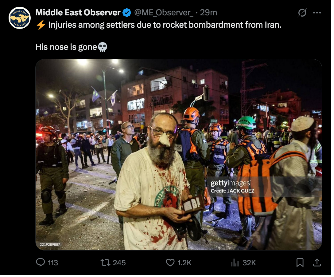Click the 245 reposts count
Image resolution: width=334 pixels, height=277 pixels.
(119, 263)
